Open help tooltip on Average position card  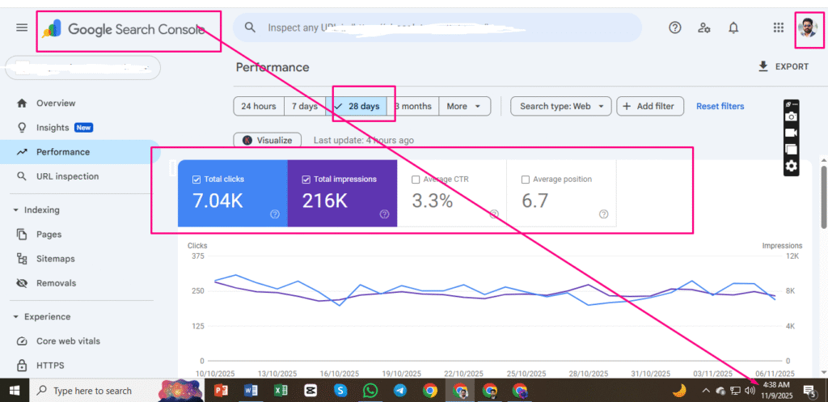(603, 214)
